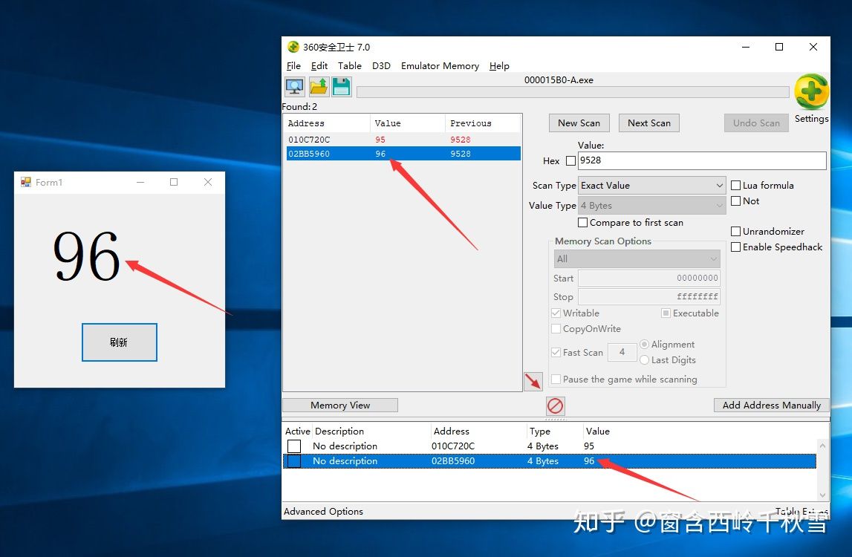Open the D3D menu
Screen dimensions: 852x557
click(381, 66)
